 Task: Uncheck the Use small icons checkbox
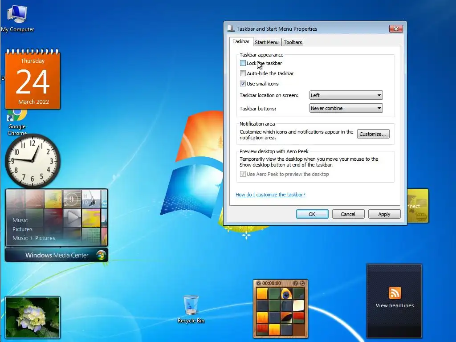pos(243,84)
